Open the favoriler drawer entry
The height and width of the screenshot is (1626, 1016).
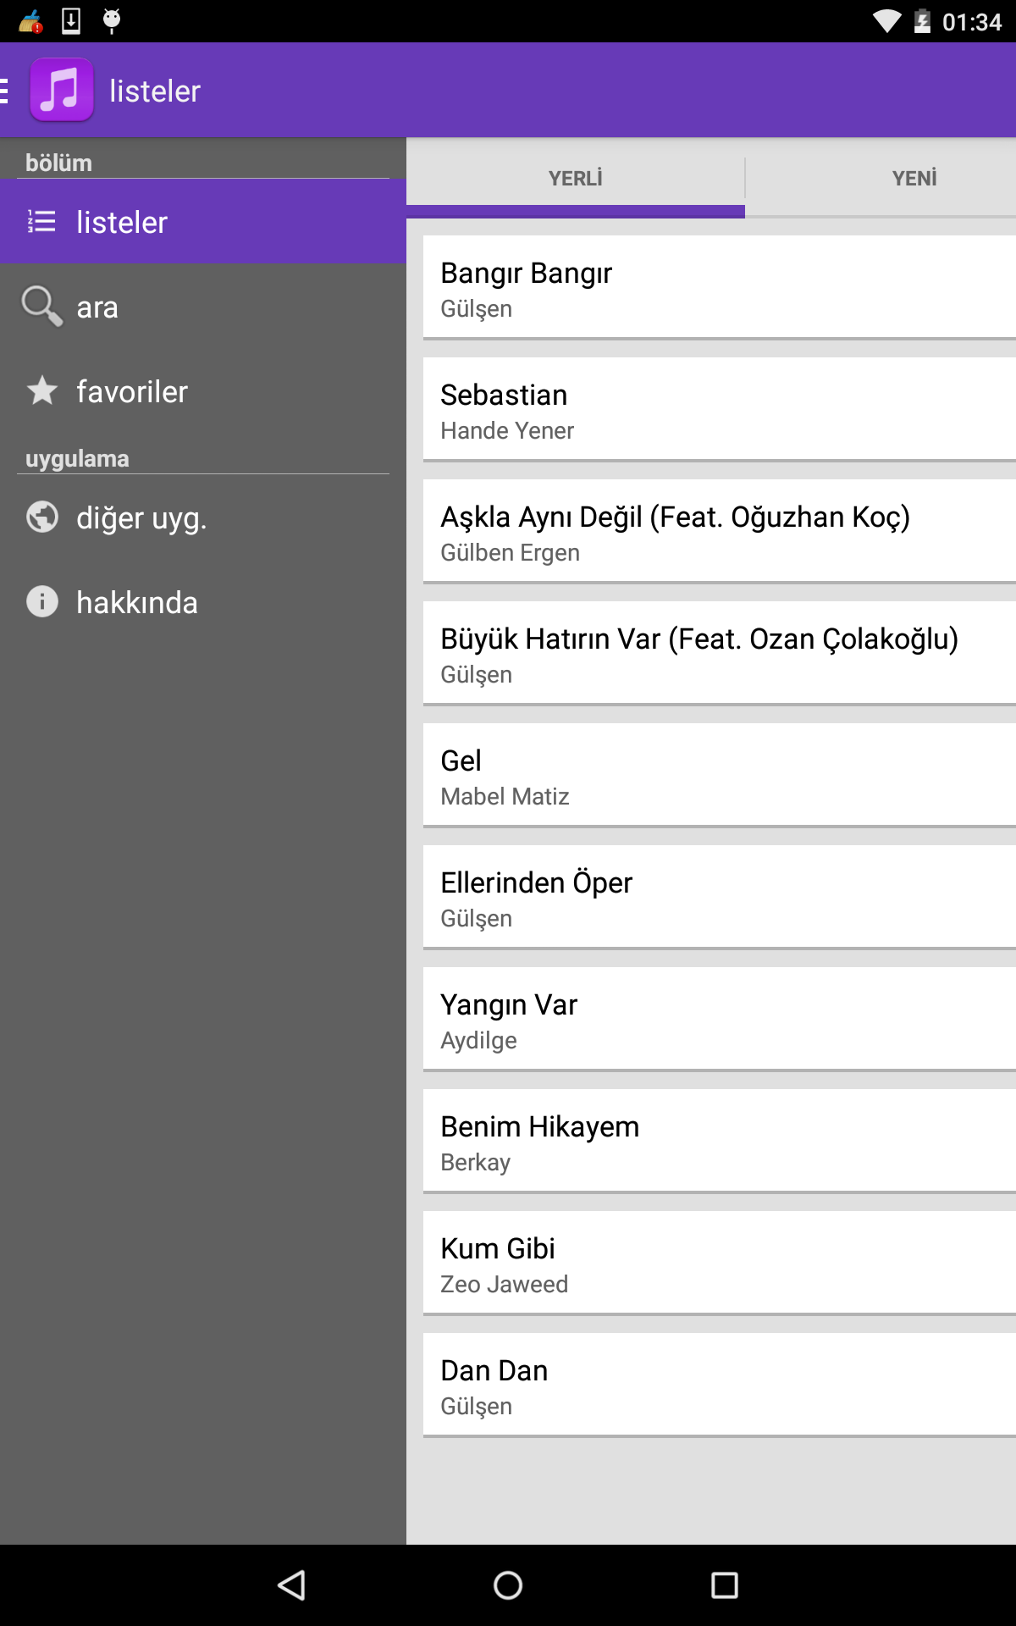coord(132,391)
